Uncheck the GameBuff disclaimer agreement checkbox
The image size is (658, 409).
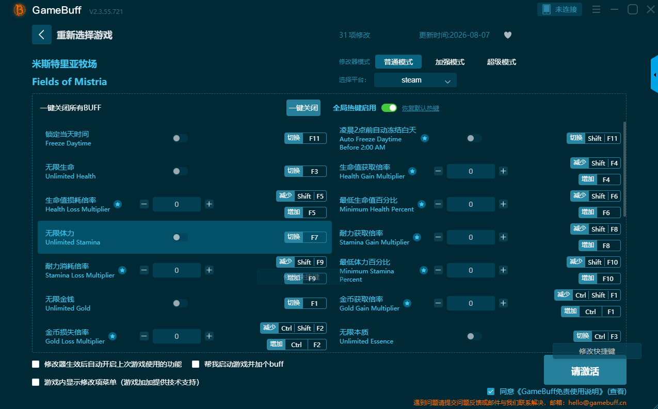[491, 391]
